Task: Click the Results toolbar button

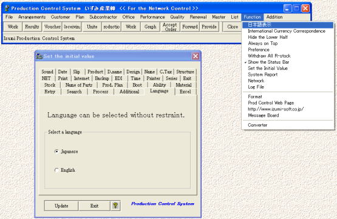Action: coord(32,27)
